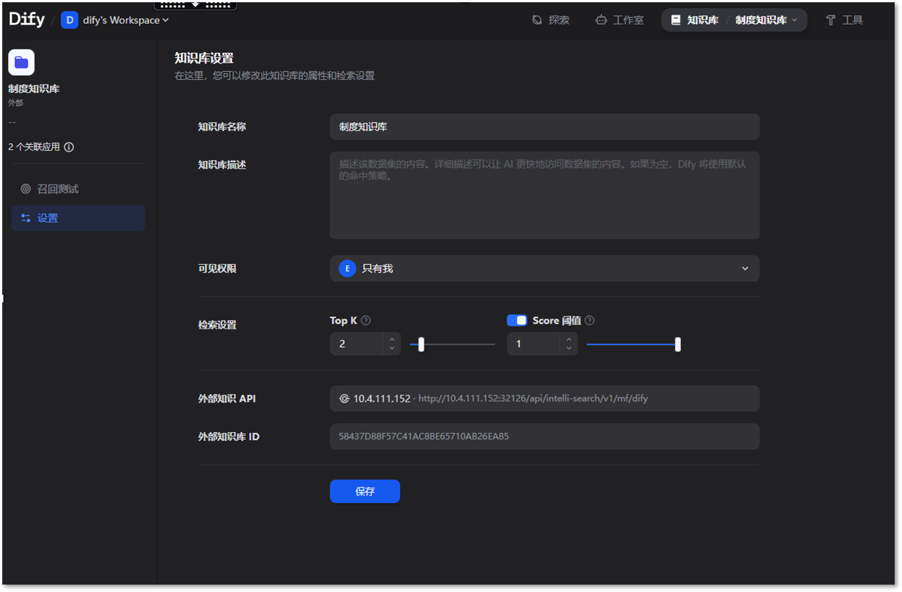Viewport: 902px width, 592px height.
Task: Click the info icon beside 2 个关联应用
Action: point(69,147)
